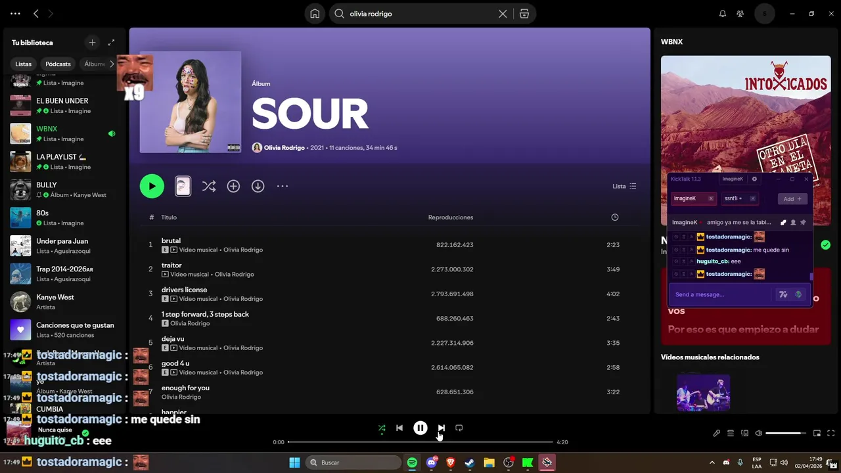Open 7TV emote picker in KickTalk
Screen dimensions: 841x473
(783, 294)
